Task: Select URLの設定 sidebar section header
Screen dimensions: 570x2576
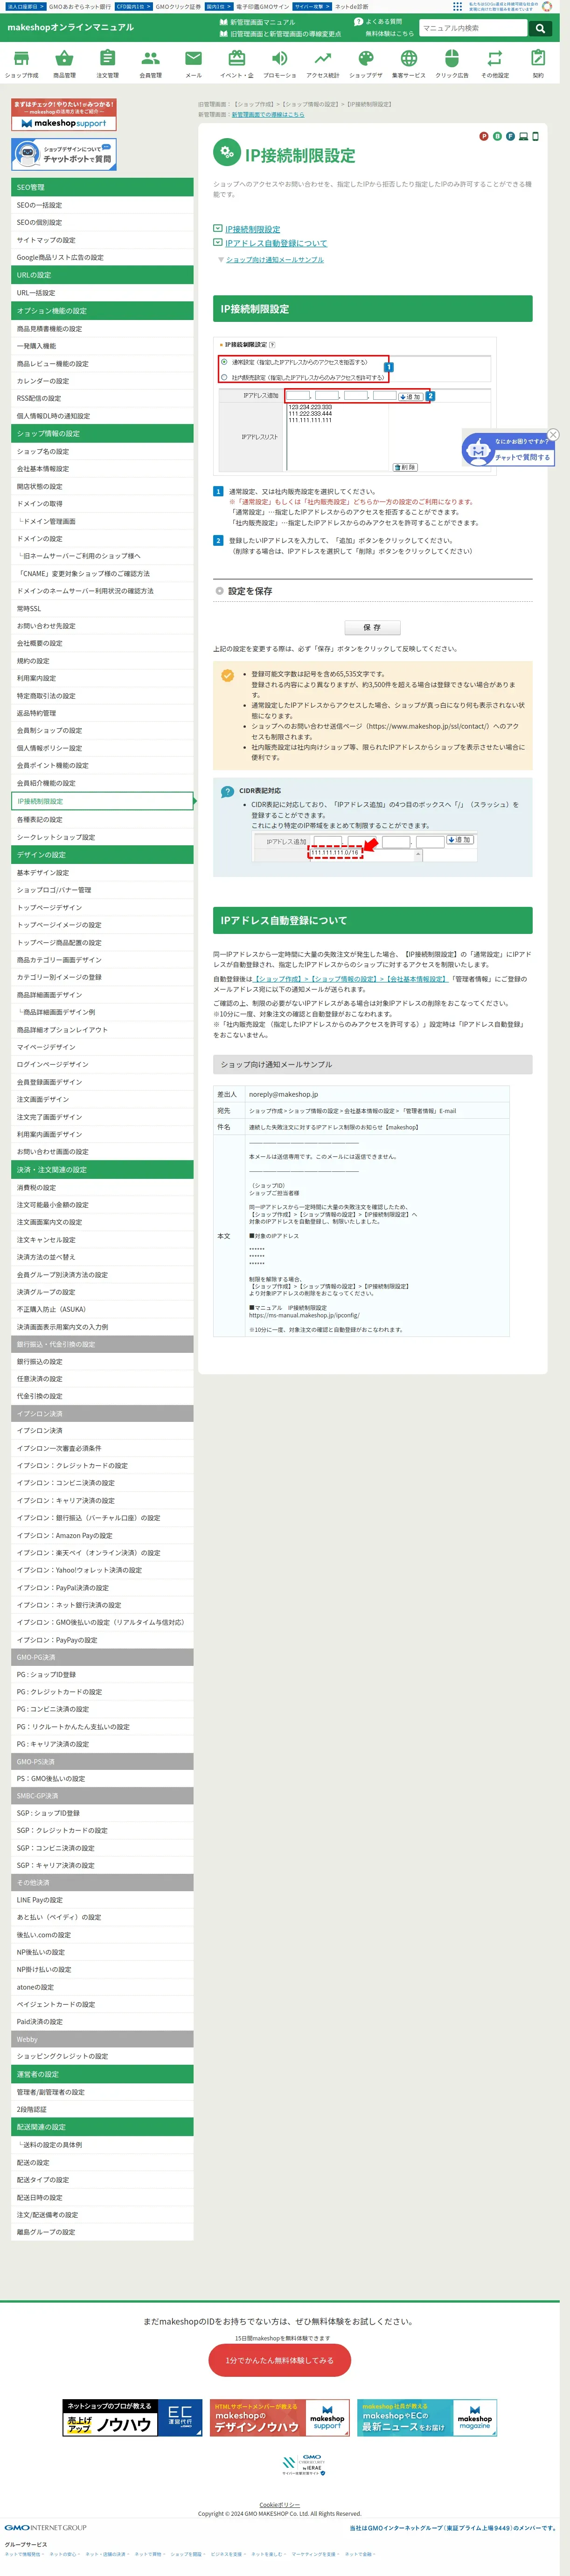Action: (x=102, y=275)
